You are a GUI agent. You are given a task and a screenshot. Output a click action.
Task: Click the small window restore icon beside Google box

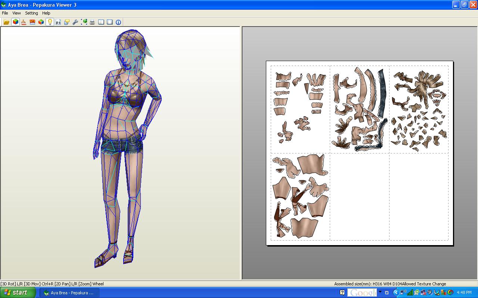[x=387, y=292]
